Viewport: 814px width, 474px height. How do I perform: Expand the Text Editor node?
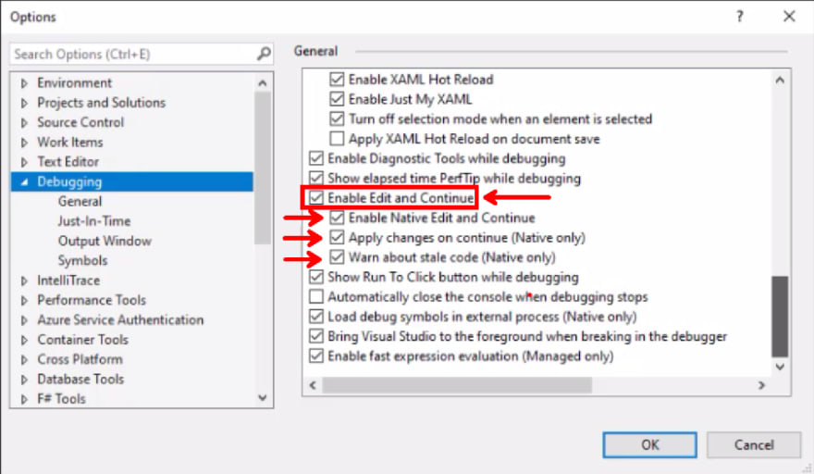(x=24, y=162)
